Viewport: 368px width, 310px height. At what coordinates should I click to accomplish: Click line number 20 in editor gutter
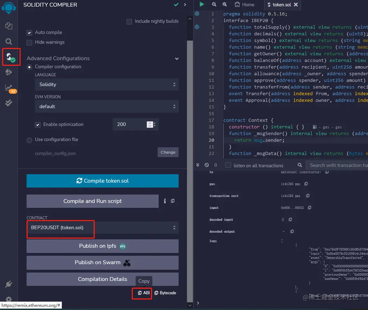[211, 140]
